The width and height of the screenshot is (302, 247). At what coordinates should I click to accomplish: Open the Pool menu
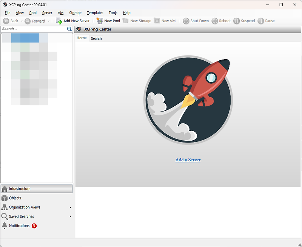coord(33,13)
